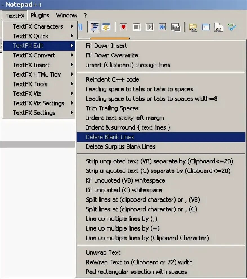247x279 pixels.
Task: Select the TextFX Edit submenu entry
Action: tap(39, 46)
